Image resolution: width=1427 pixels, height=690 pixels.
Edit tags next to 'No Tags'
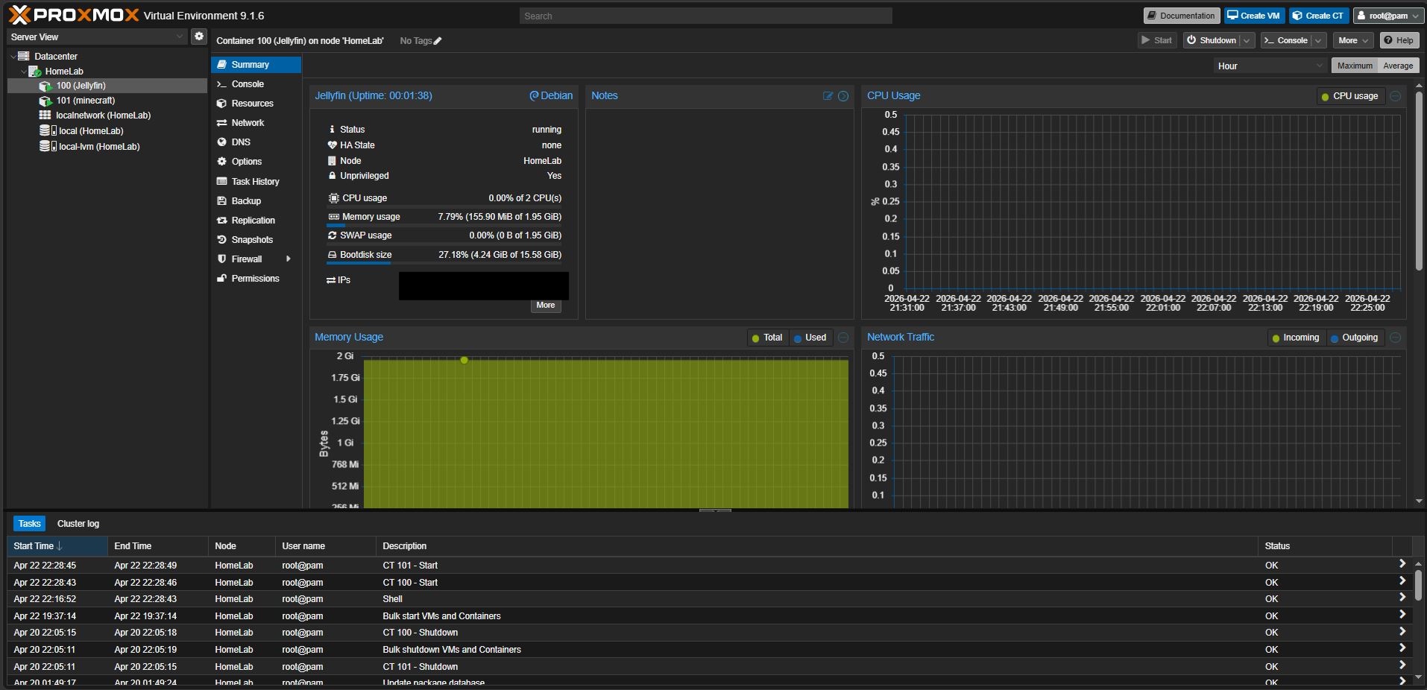tap(435, 41)
